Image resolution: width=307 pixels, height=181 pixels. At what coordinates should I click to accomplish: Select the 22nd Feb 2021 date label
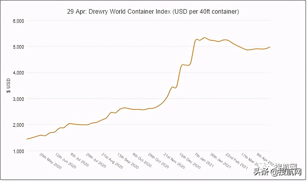pos(236,161)
